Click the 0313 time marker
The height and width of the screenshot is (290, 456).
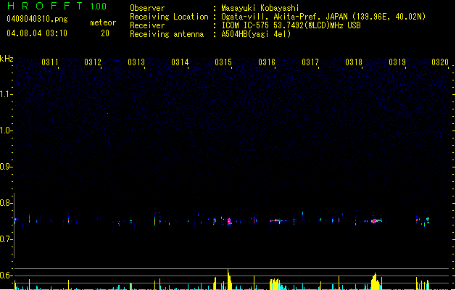click(136, 62)
